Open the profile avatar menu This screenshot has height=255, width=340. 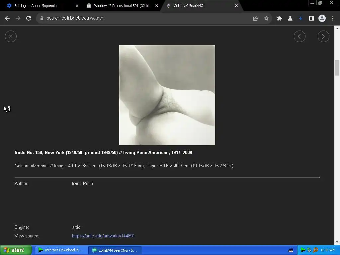[x=322, y=19]
